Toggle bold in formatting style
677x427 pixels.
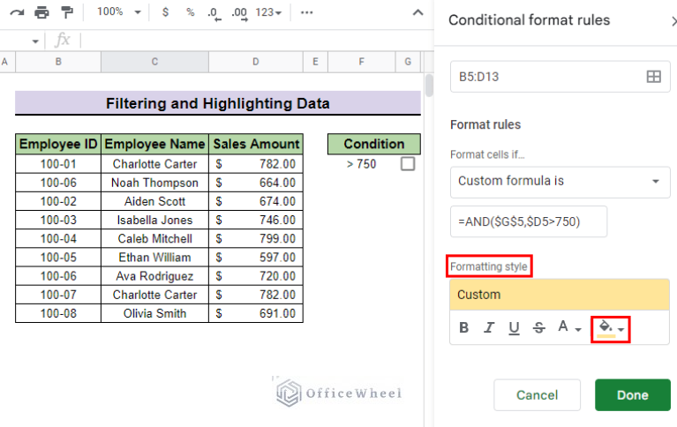(463, 327)
